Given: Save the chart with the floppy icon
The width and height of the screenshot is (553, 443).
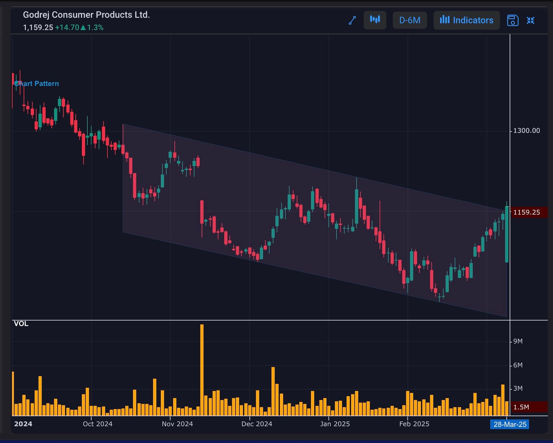Looking at the screenshot, I should (x=513, y=20).
